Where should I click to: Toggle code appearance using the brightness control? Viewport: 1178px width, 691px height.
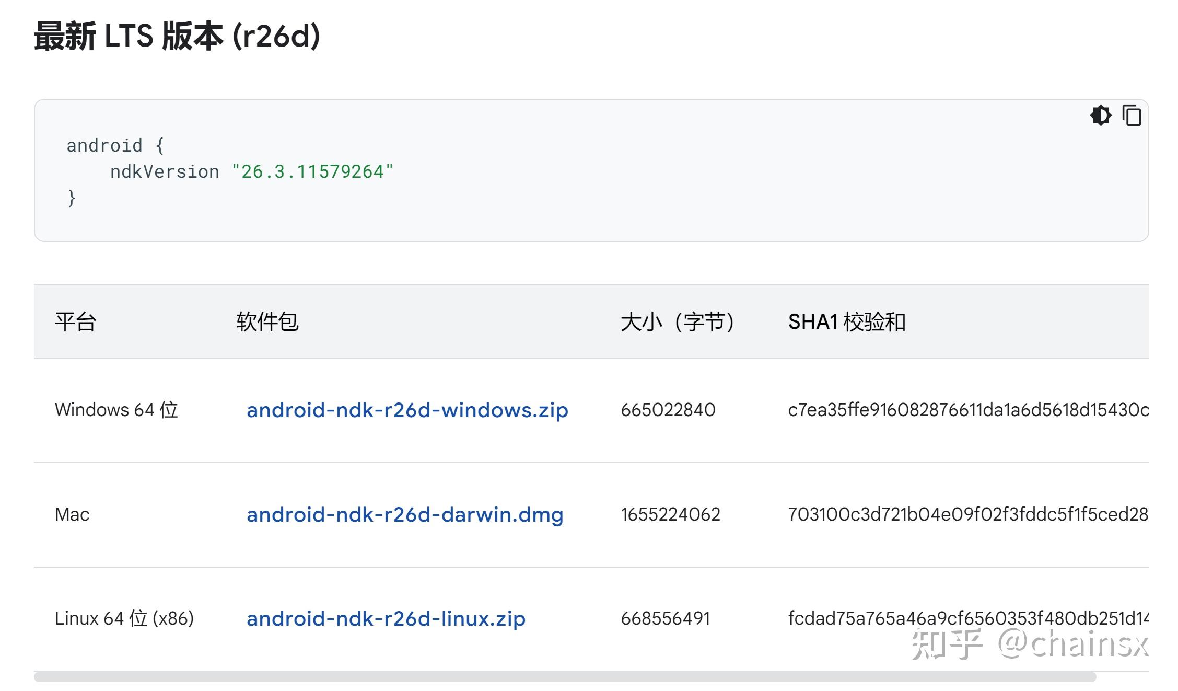click(x=1101, y=116)
